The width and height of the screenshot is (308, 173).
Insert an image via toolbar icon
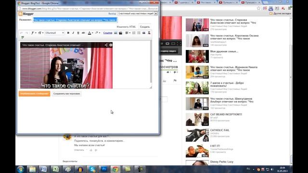click(115, 33)
